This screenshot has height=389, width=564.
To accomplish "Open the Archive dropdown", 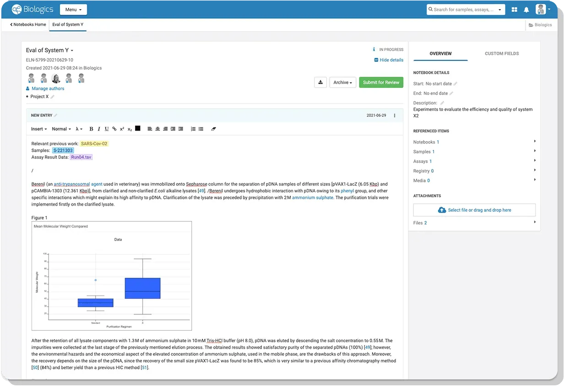I will tap(343, 82).
